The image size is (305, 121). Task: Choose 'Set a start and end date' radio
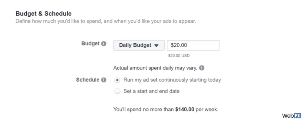pyautogui.click(x=117, y=91)
